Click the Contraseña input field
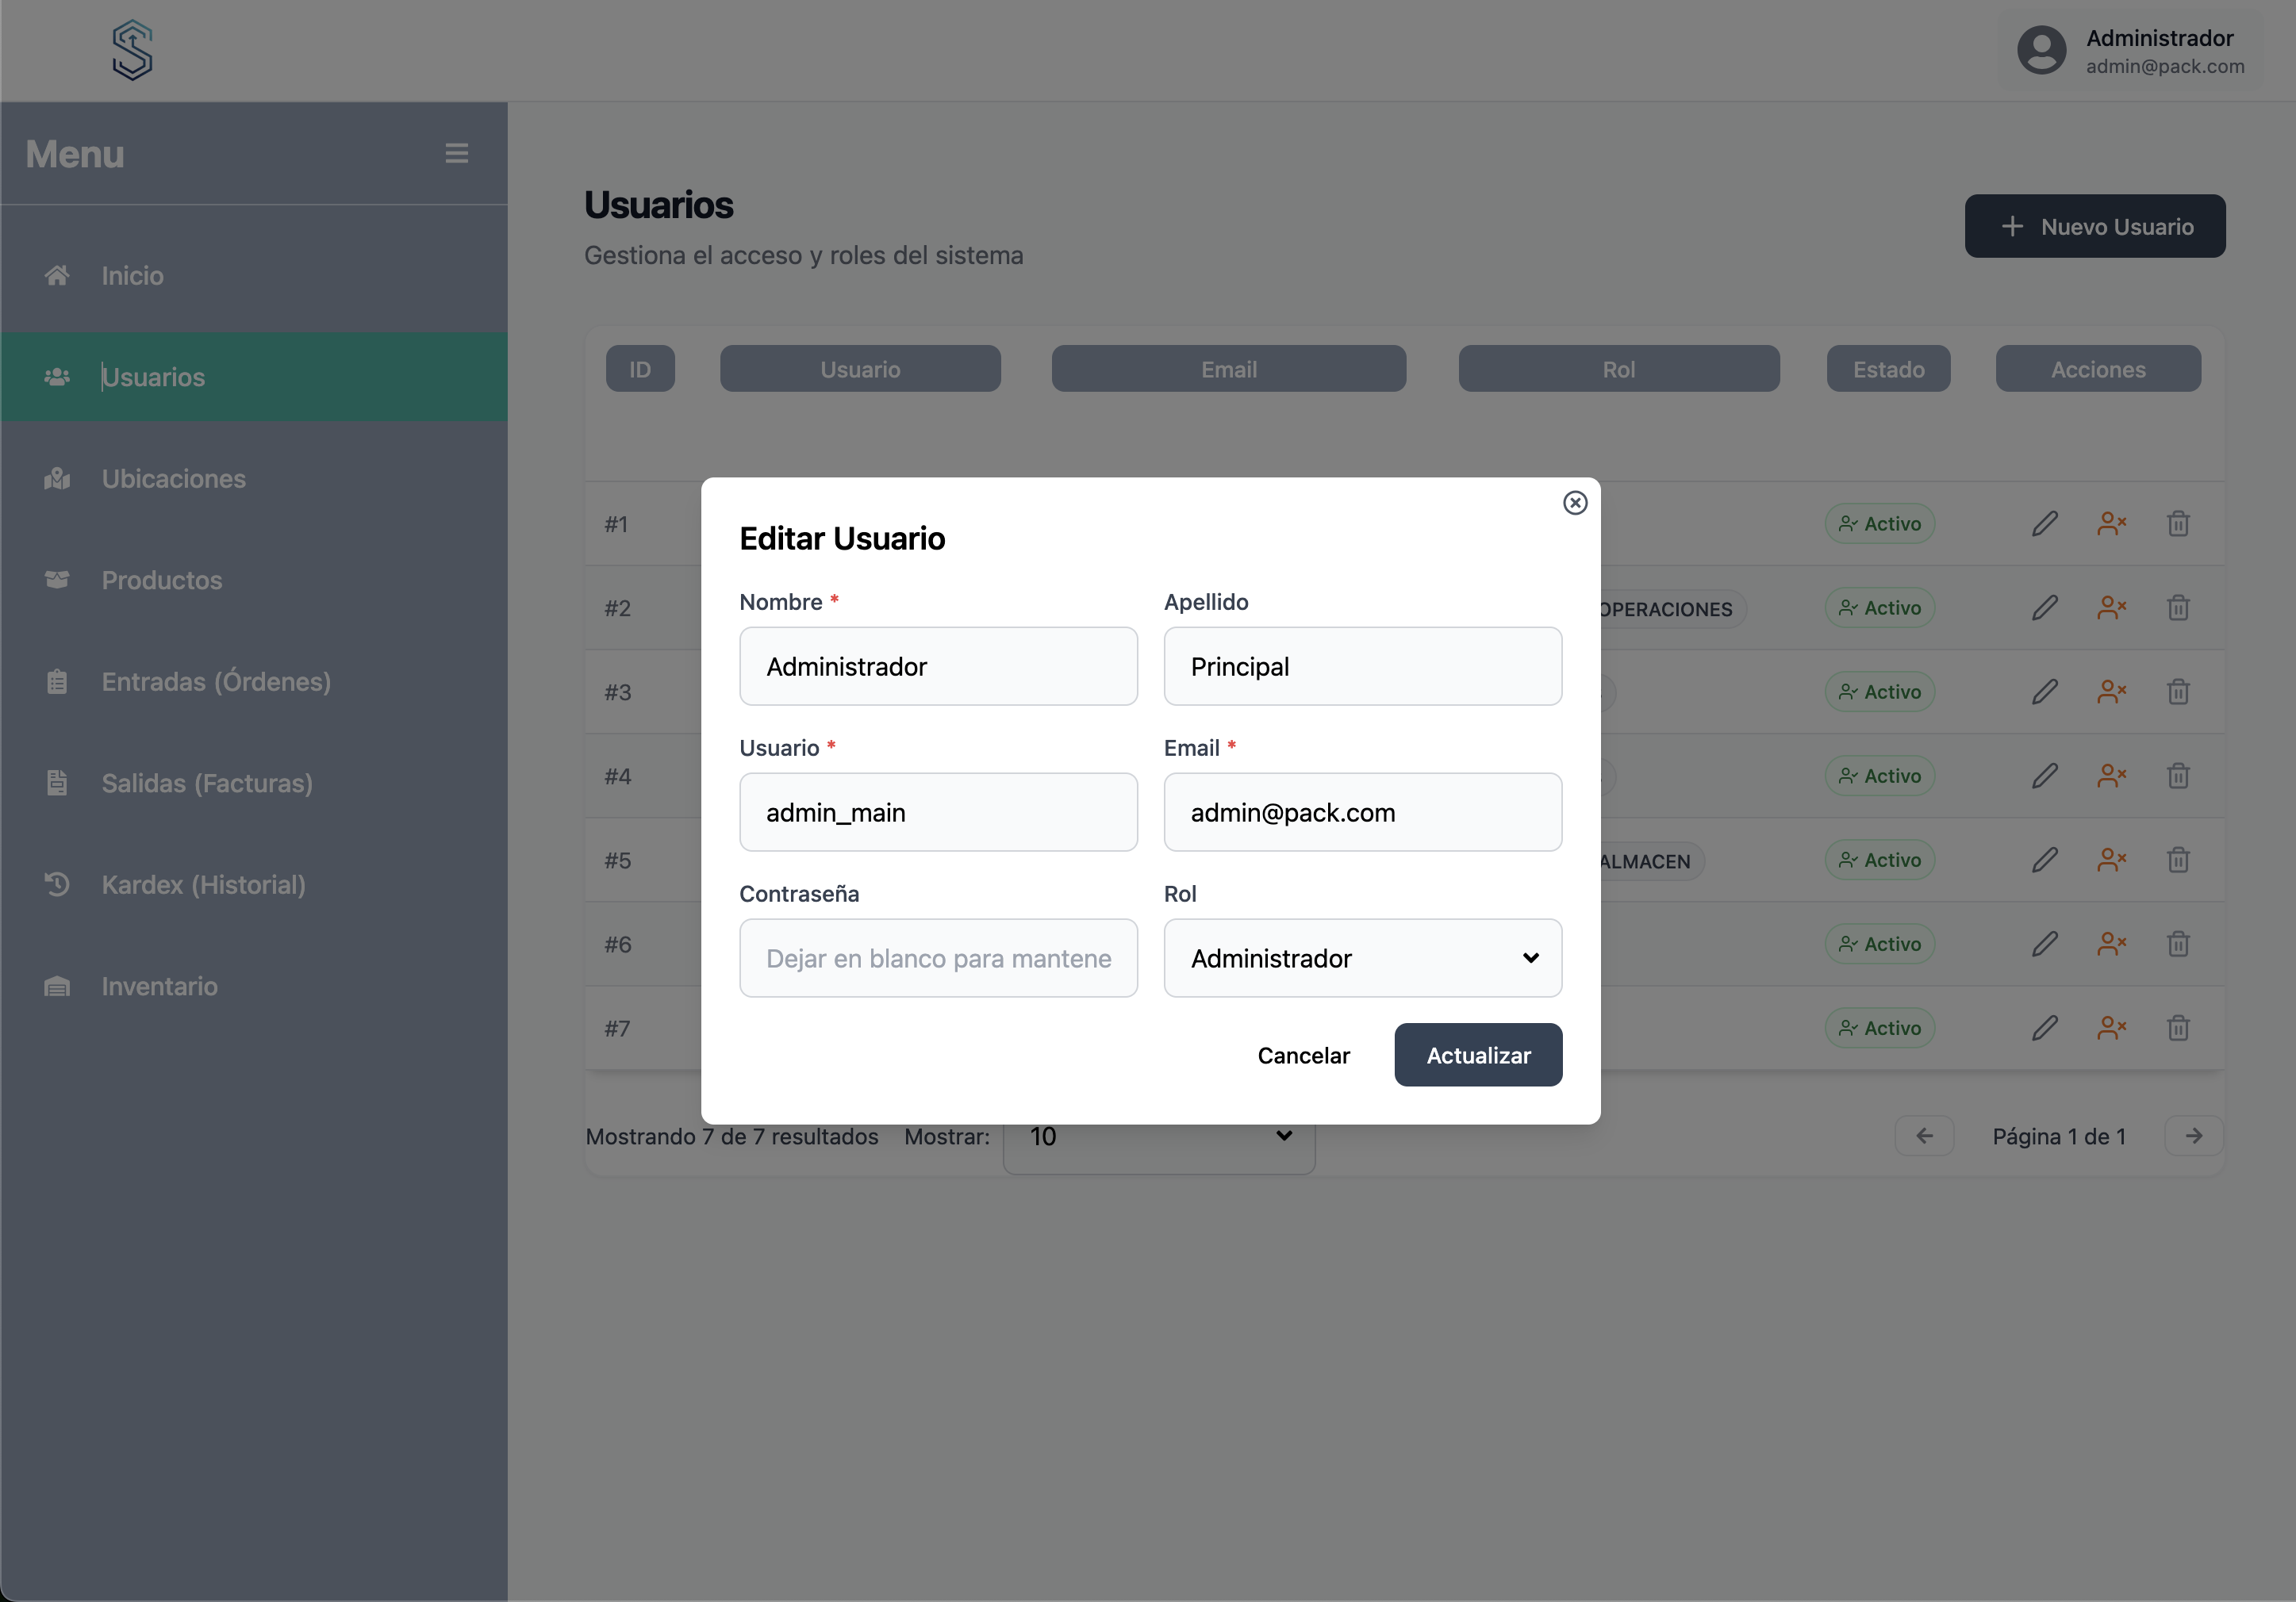 coord(937,958)
